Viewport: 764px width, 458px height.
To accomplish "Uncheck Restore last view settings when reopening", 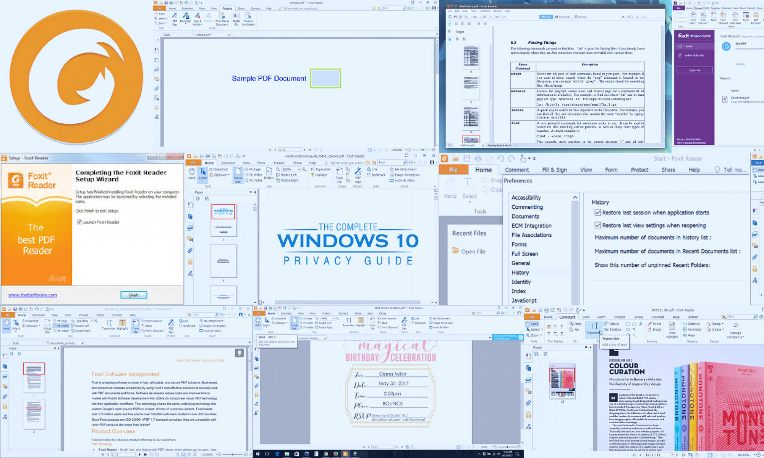I will tap(597, 225).
